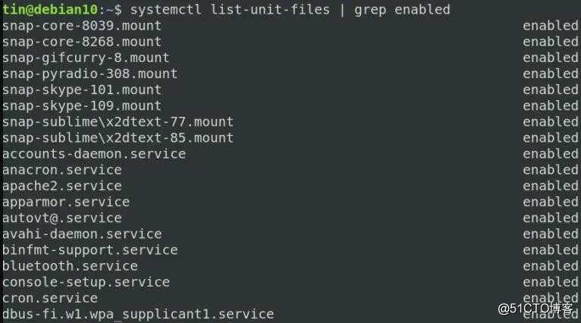This screenshot has width=581, height=323.
Task: Click the anacron.service unit name
Action: coord(62,170)
